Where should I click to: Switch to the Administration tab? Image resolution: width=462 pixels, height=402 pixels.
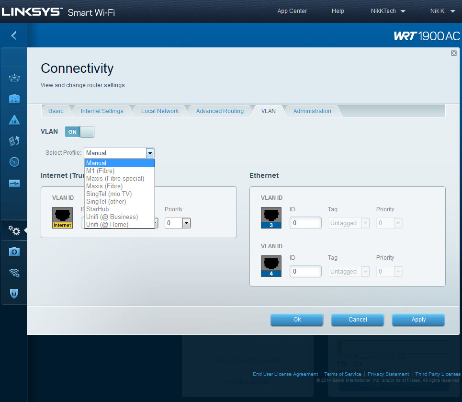312,111
